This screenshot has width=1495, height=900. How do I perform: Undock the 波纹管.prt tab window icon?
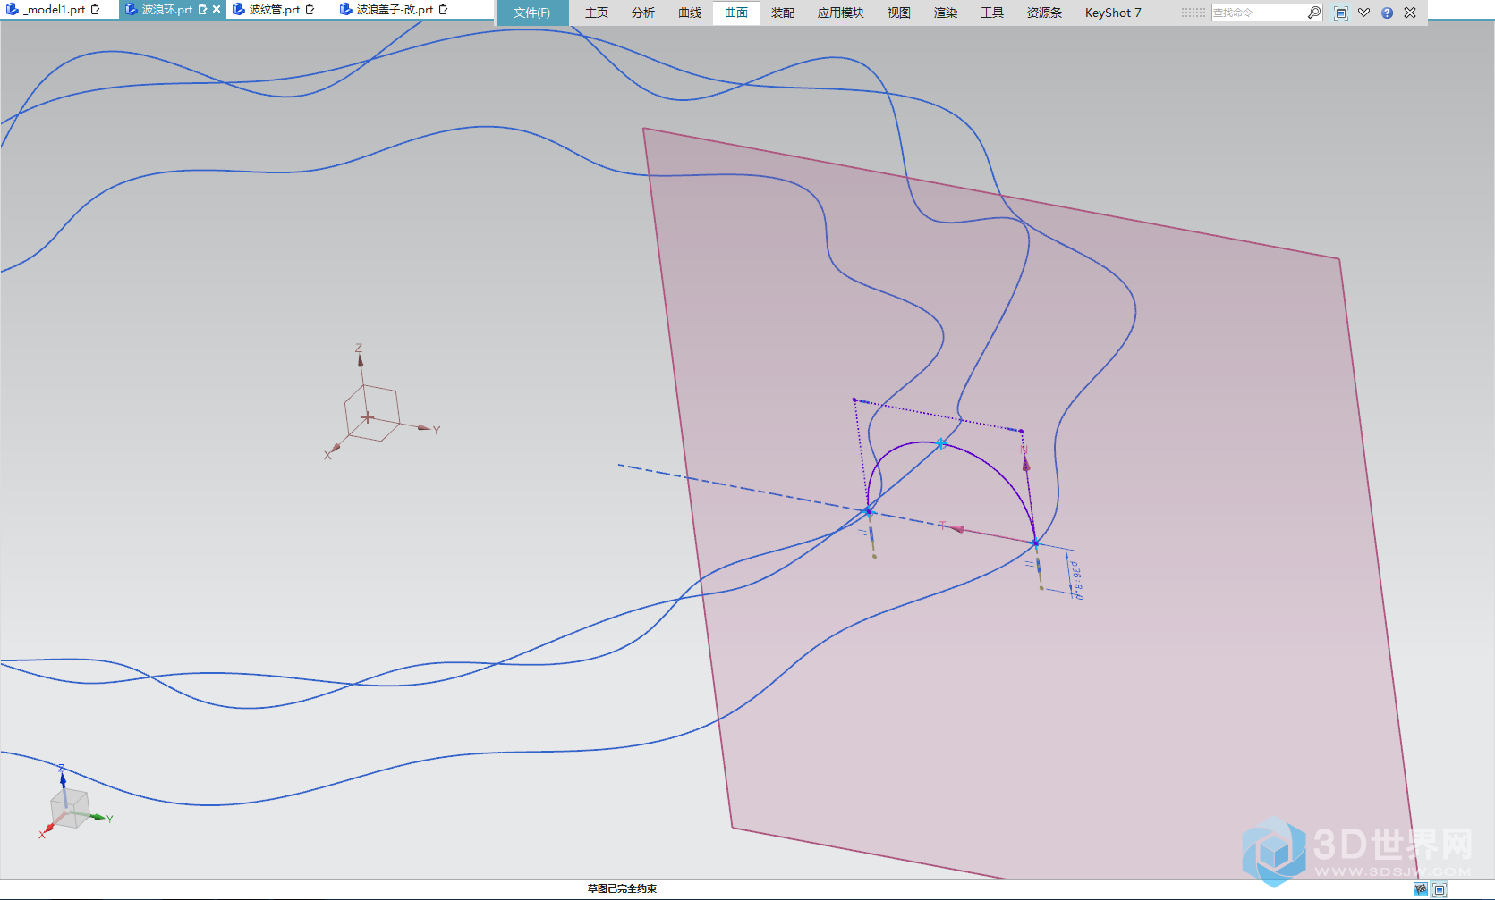(x=310, y=10)
